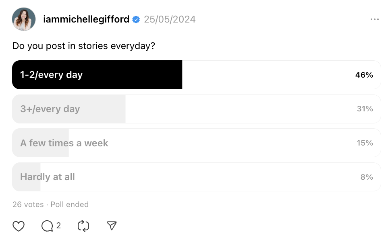Click the profile picture thumbnail
The height and width of the screenshot is (238, 386).
click(x=23, y=19)
